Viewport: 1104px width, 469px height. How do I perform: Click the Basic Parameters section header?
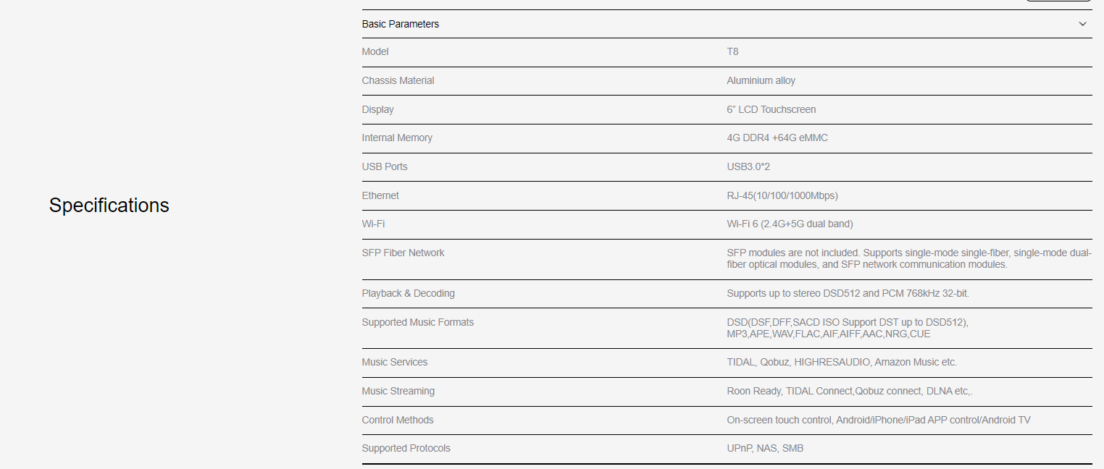401,24
